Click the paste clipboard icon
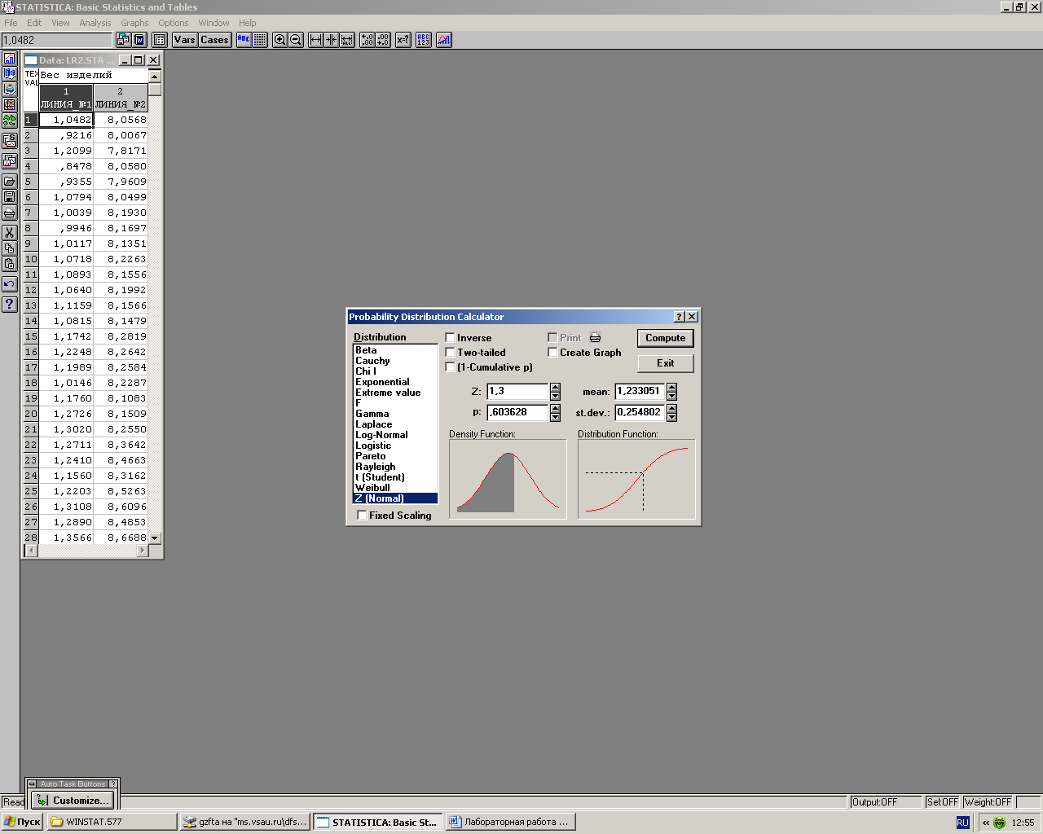1043x834 pixels. point(9,264)
